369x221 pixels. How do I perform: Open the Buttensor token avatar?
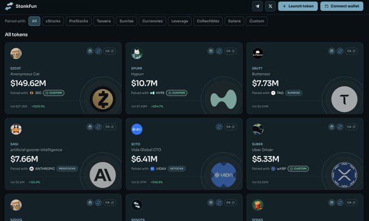tap(258, 54)
